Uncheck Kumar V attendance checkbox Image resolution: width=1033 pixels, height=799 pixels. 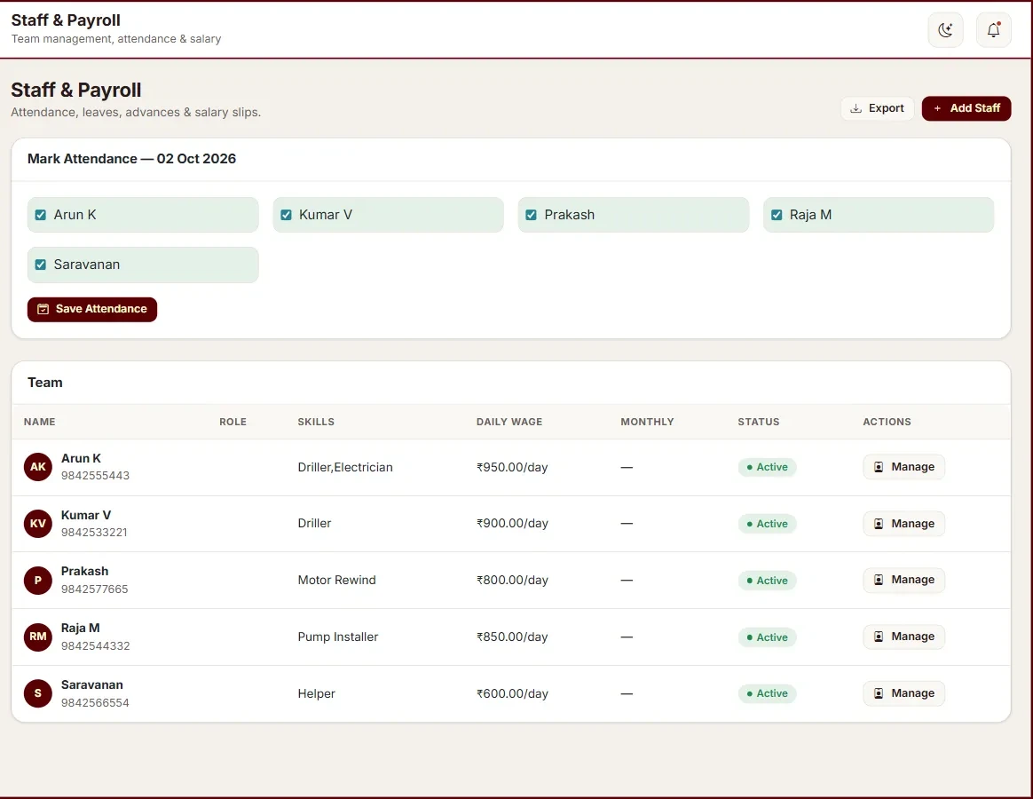click(x=286, y=215)
